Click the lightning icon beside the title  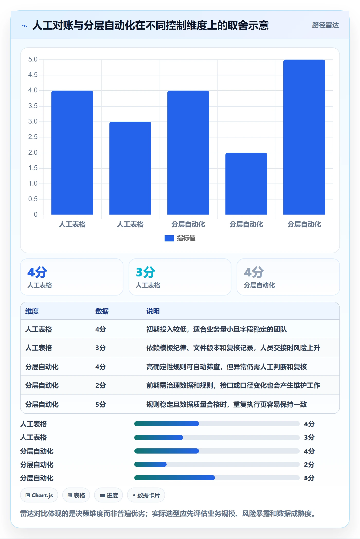pyautogui.click(x=24, y=25)
